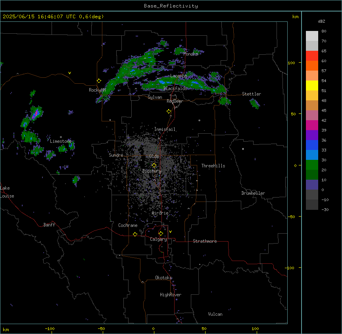Image resolution: width=342 pixels, height=334 pixels.
Task: Click the Limestone label
Action: (61, 141)
